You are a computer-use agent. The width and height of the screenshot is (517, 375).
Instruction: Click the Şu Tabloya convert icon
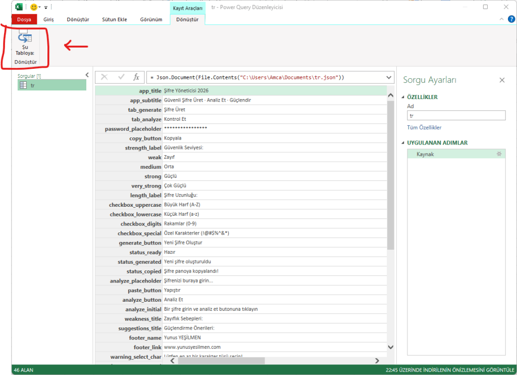click(25, 38)
